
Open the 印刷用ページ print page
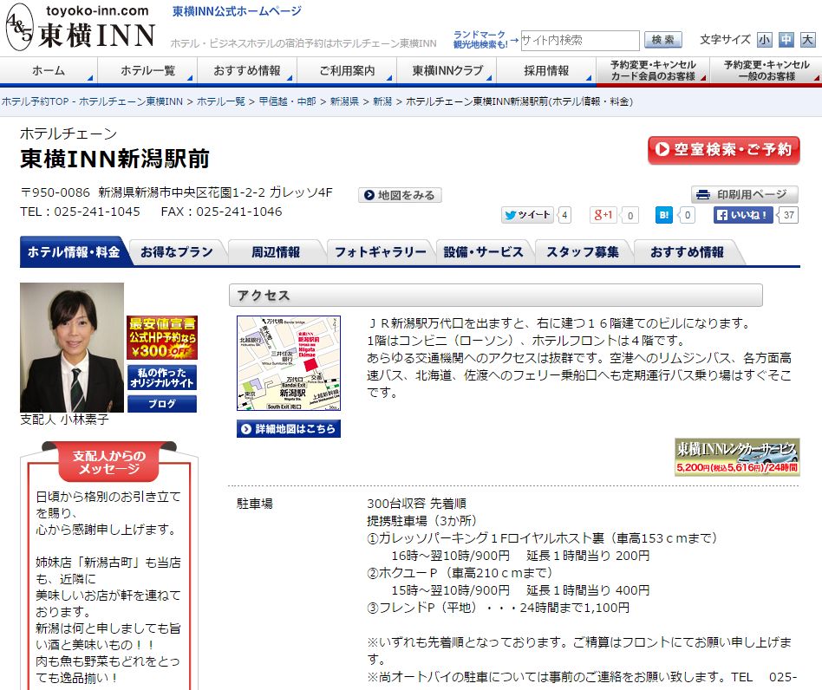745,194
